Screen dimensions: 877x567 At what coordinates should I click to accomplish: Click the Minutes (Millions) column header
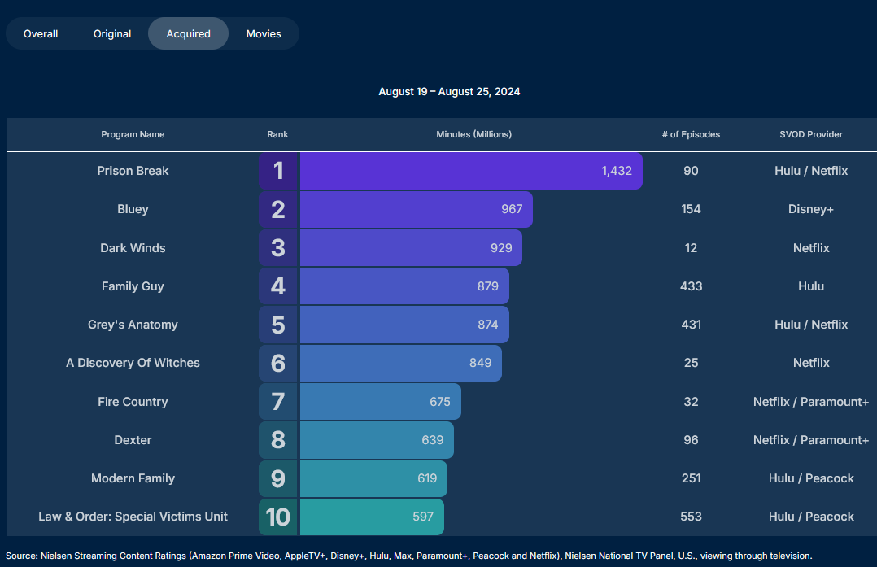point(473,134)
